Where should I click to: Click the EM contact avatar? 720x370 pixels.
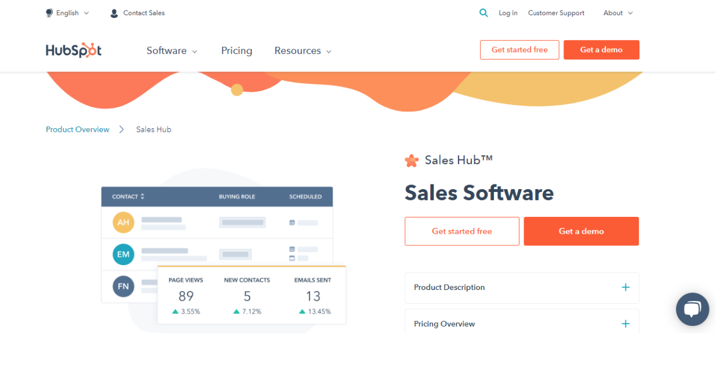pos(123,254)
